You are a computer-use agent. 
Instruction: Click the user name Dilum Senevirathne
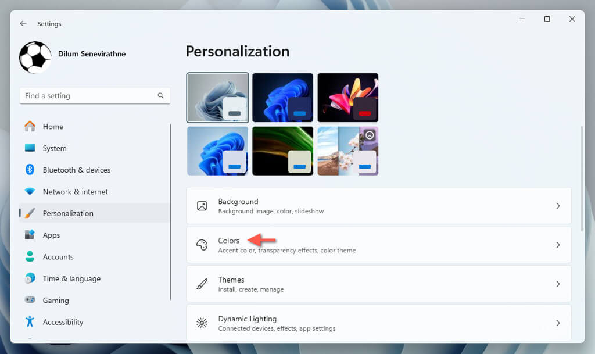pyautogui.click(x=92, y=54)
